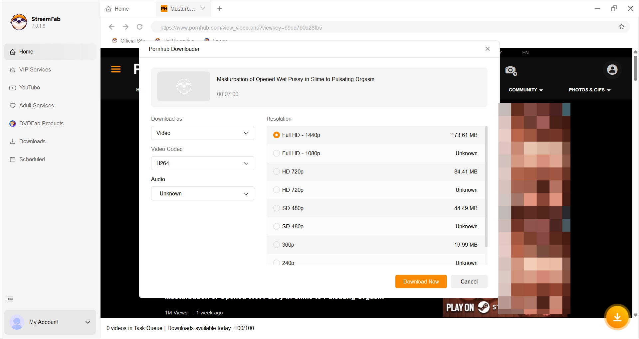
Task: Open the Downloads section in the sidebar
Action: [32, 141]
